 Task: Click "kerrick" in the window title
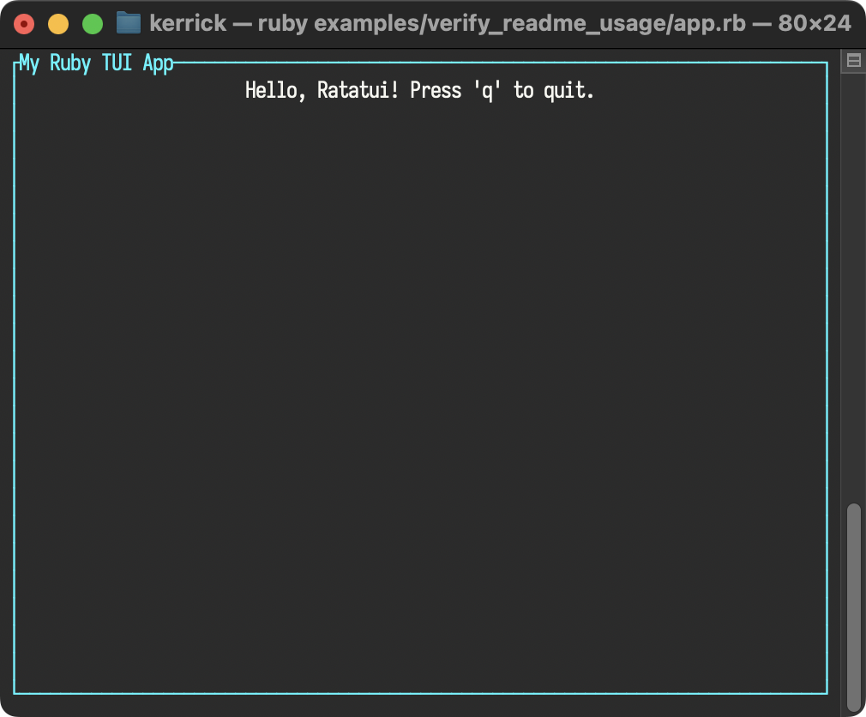pyautogui.click(x=188, y=23)
